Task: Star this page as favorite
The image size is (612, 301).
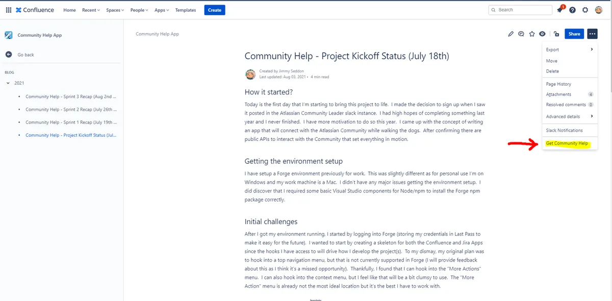Action: click(532, 34)
